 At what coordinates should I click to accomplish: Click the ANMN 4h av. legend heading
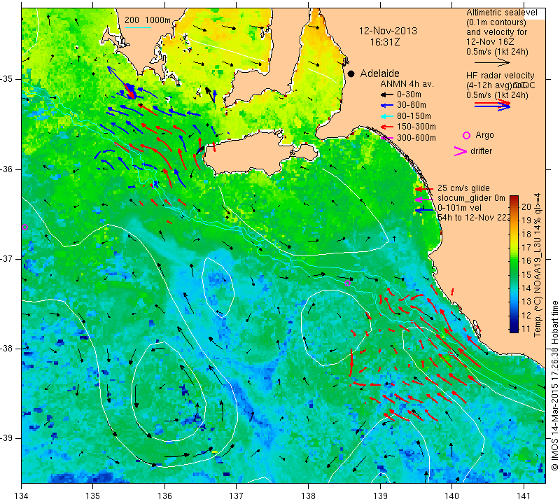(407, 84)
